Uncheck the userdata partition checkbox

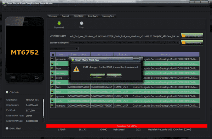click(52, 105)
